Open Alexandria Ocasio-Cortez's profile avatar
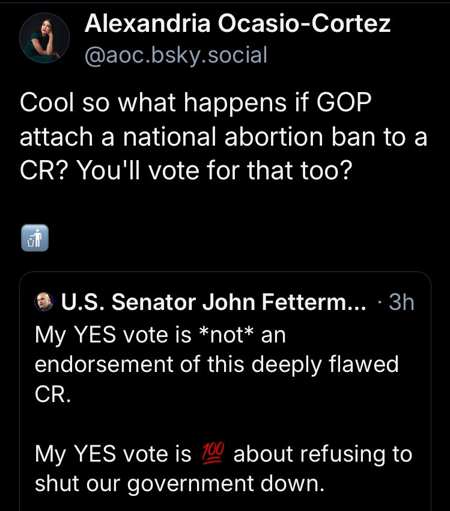This screenshot has height=511, width=450. [x=44, y=40]
